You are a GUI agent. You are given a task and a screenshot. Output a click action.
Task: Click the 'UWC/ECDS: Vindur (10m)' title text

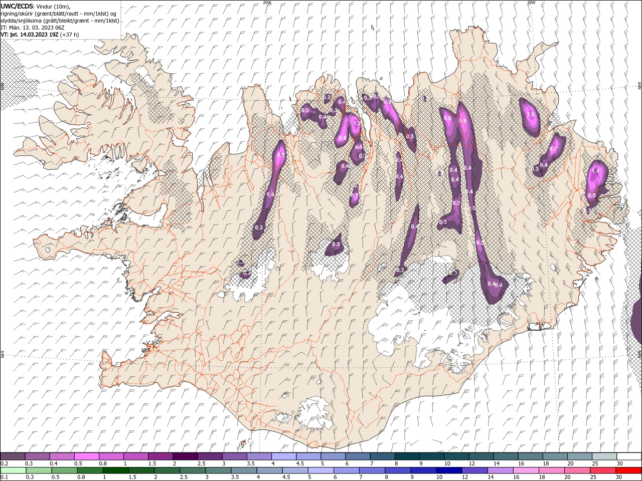[36, 6]
